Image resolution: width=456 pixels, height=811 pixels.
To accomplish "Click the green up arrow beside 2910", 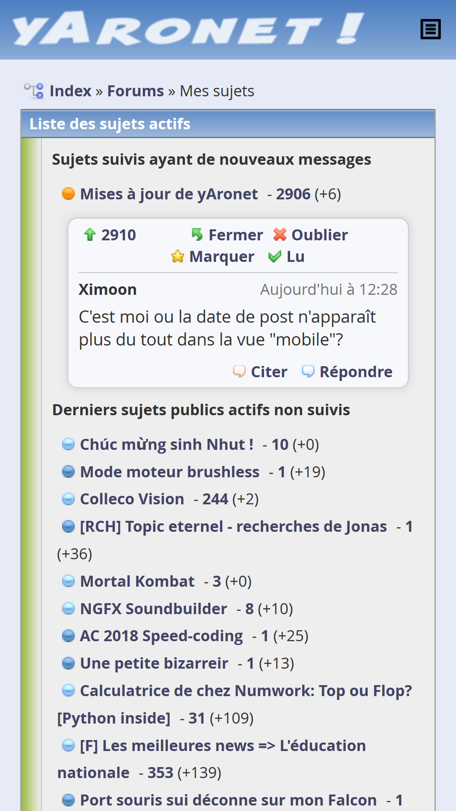I will 90,234.
